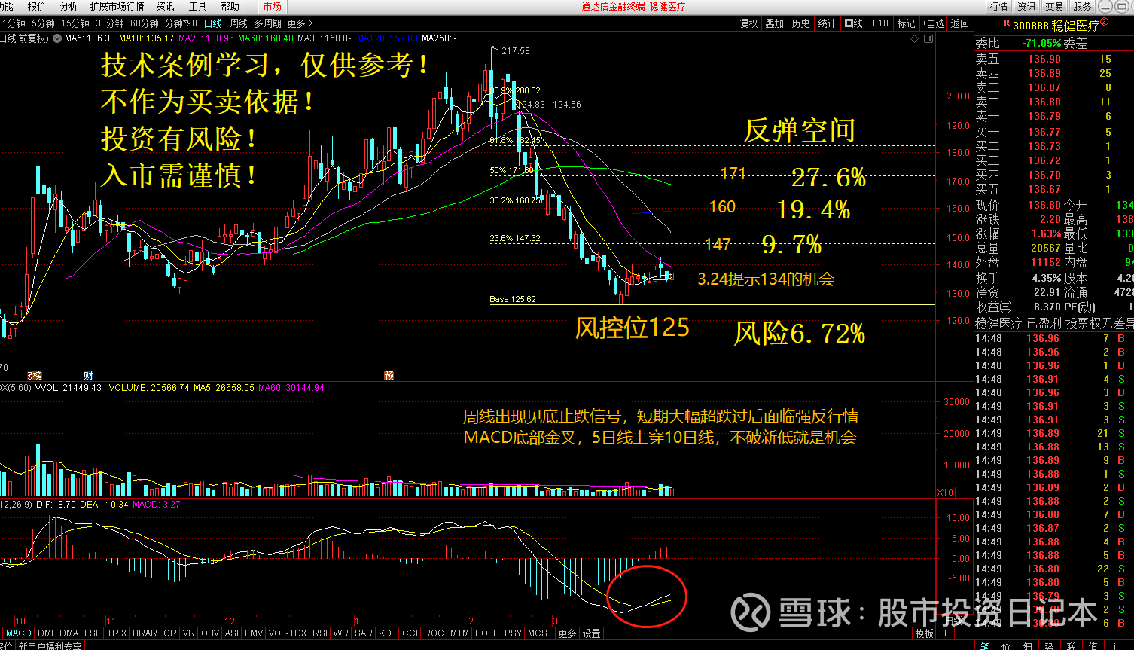This screenshot has width=1134, height=650.
Task: Open the 多周期 multi-period view
Action: pos(267,23)
